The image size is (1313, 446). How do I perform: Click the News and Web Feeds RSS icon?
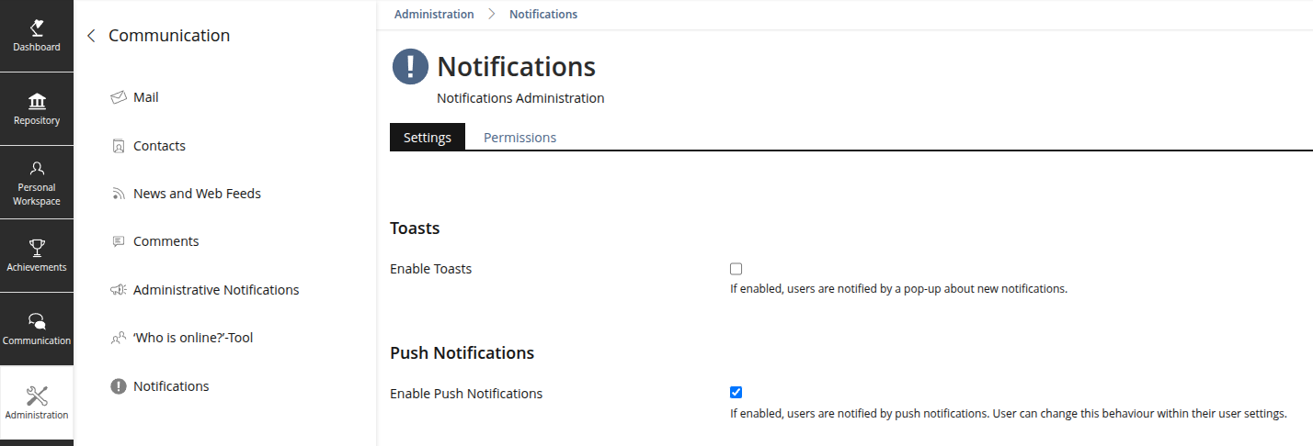[118, 194]
